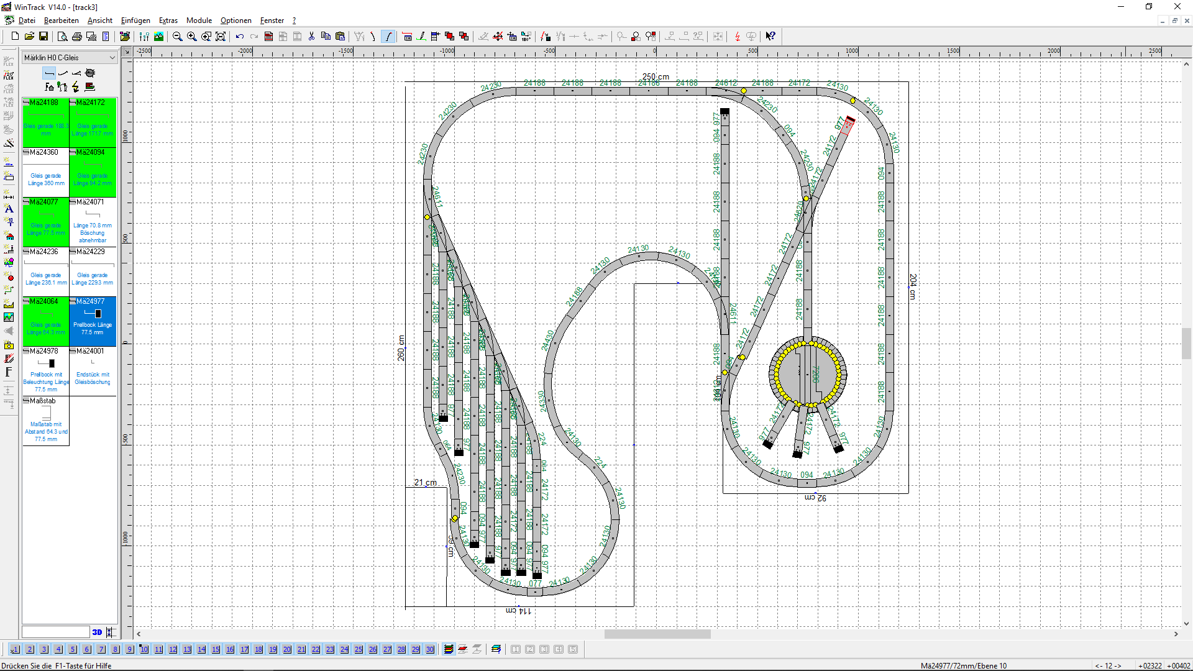
Task: Paste from clipboard icon
Action: [340, 37]
